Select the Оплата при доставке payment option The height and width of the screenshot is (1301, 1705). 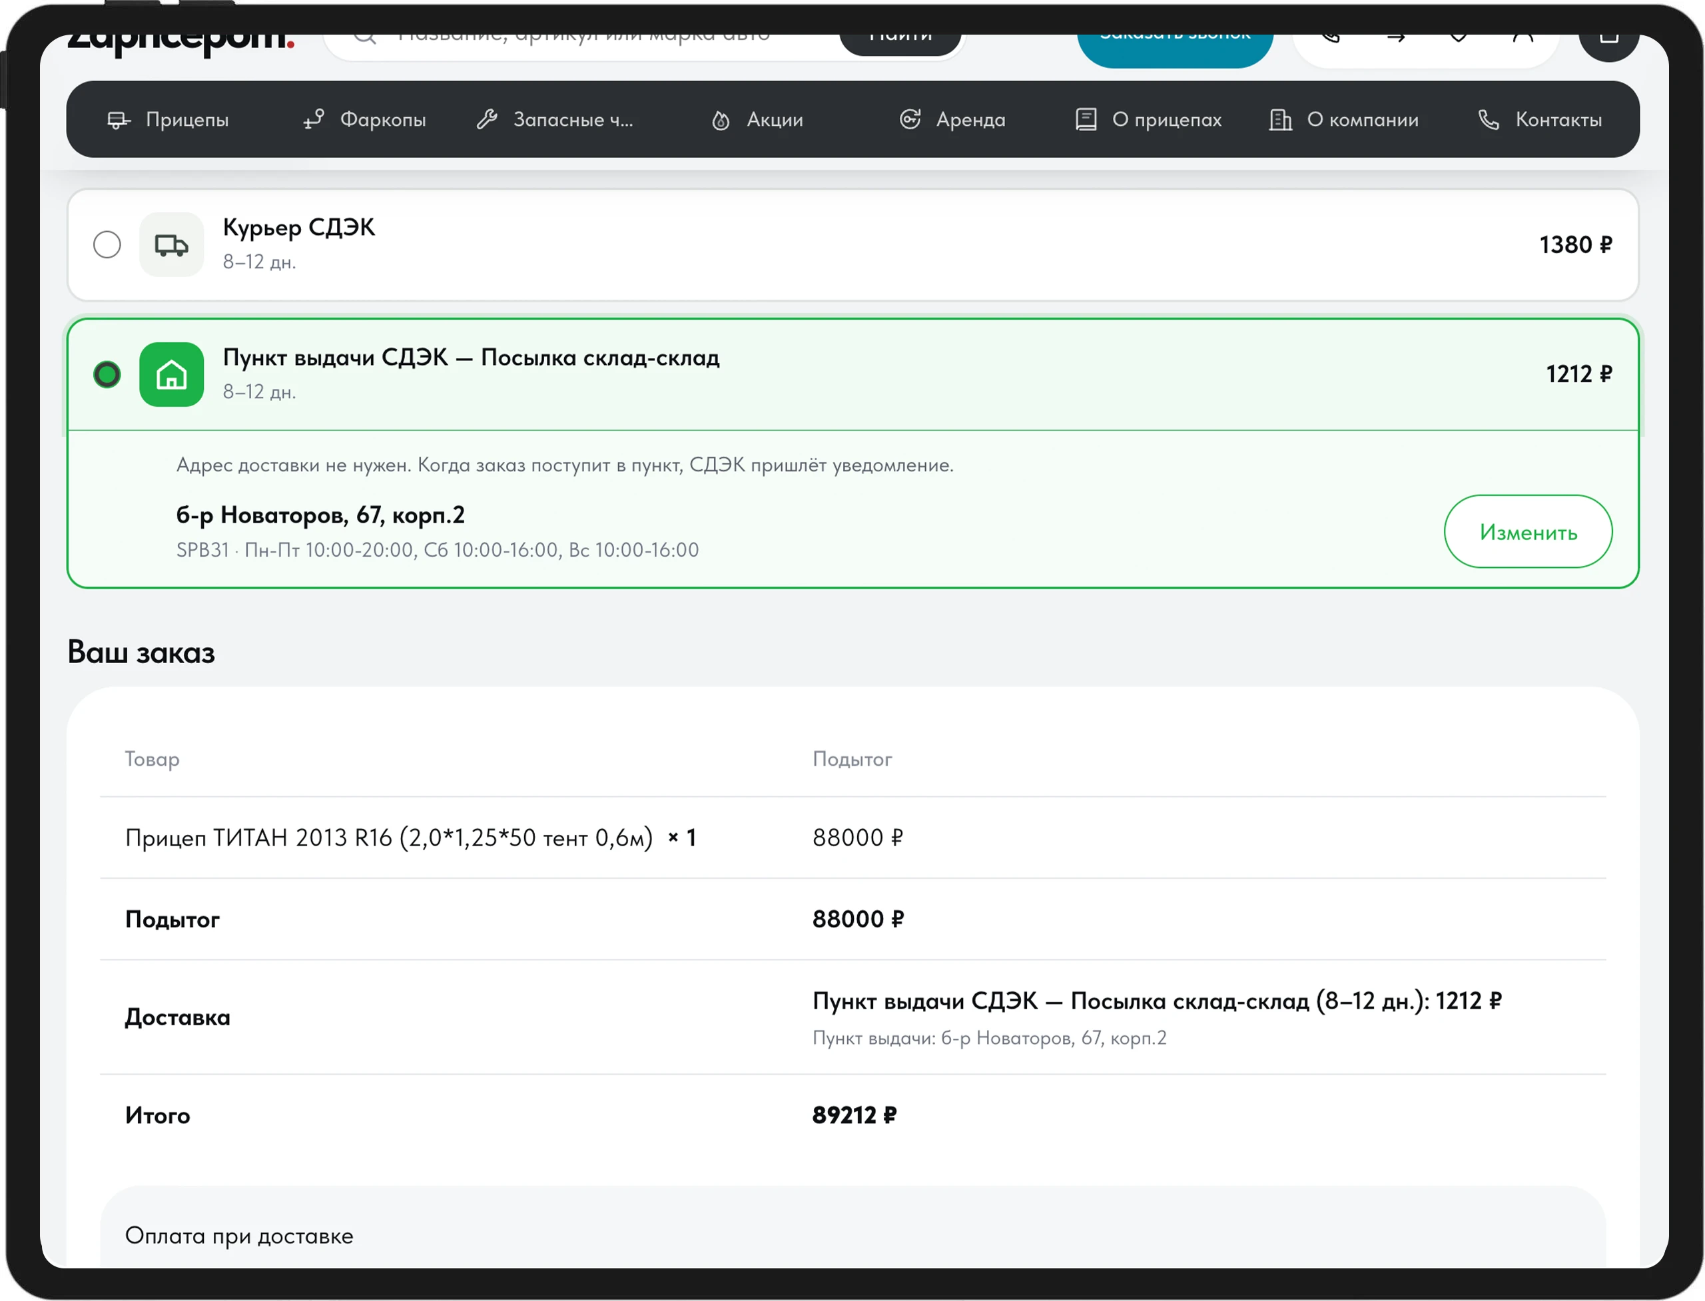click(238, 1236)
